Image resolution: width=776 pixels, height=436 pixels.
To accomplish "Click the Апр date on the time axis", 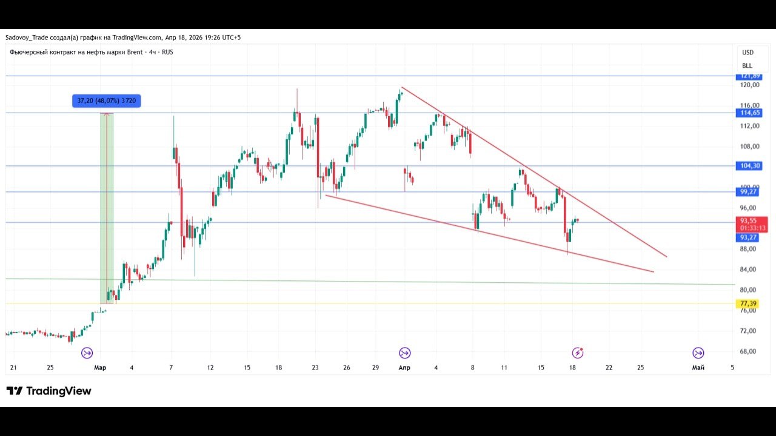I will [404, 368].
